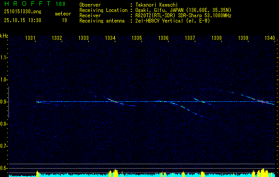279x177 pixels.
Task: Click the meteor label
Action: pyautogui.click(x=63, y=14)
